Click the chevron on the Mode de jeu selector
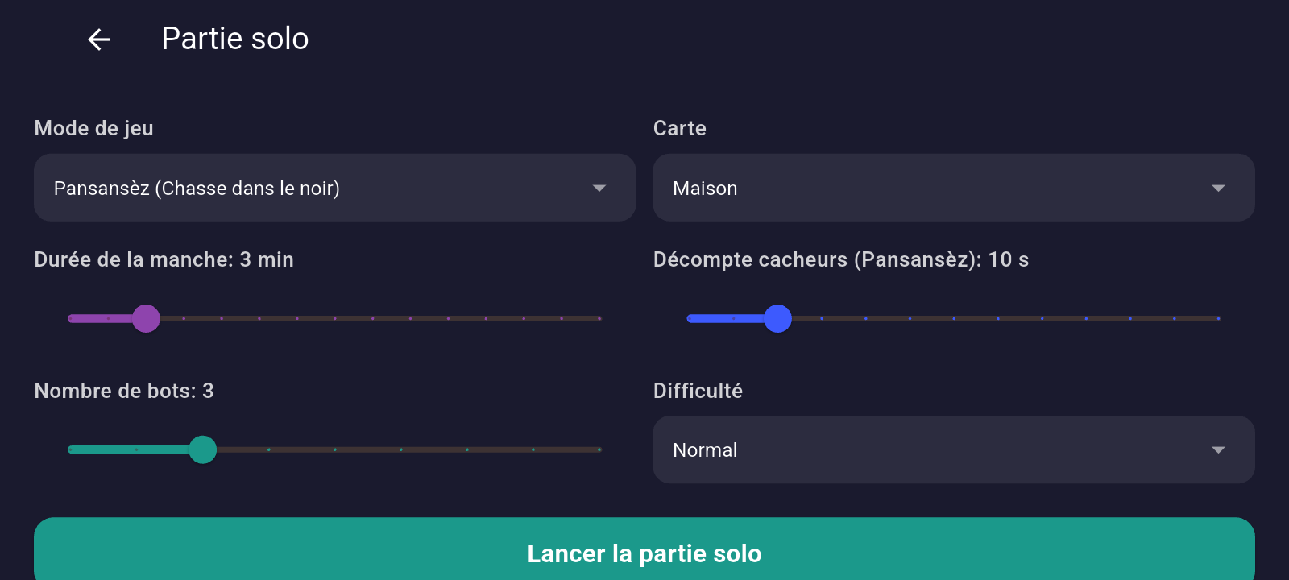 coord(599,188)
